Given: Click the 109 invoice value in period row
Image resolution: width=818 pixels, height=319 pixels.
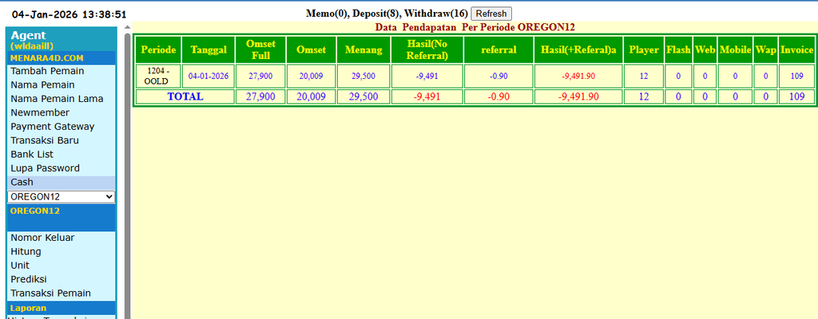Looking at the screenshot, I should click(796, 76).
